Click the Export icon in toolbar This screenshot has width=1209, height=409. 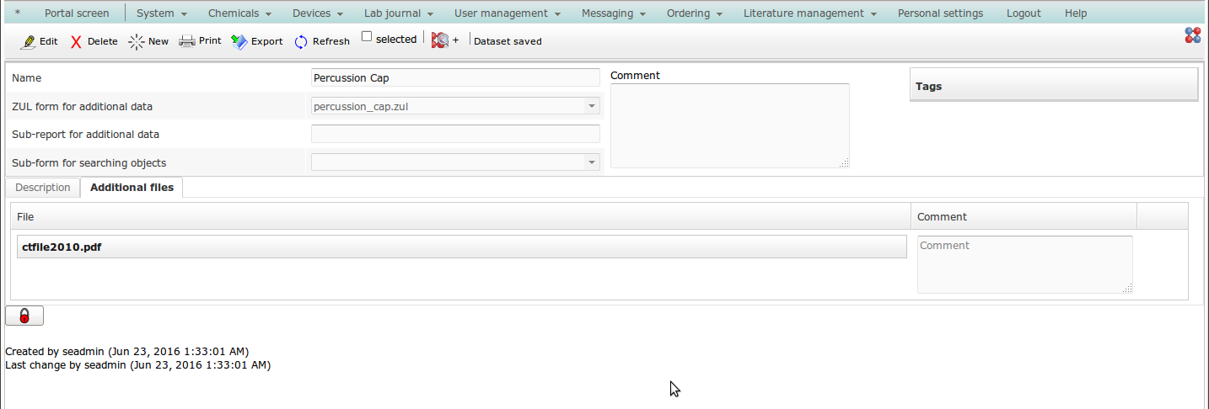[x=239, y=41]
